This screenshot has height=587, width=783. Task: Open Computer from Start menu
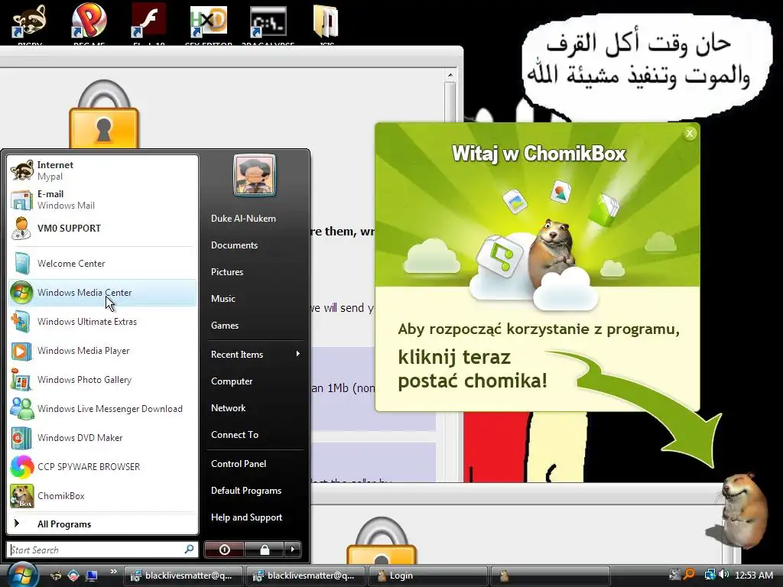coord(232,381)
